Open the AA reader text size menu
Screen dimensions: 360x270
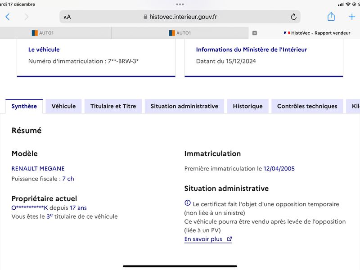(67, 17)
